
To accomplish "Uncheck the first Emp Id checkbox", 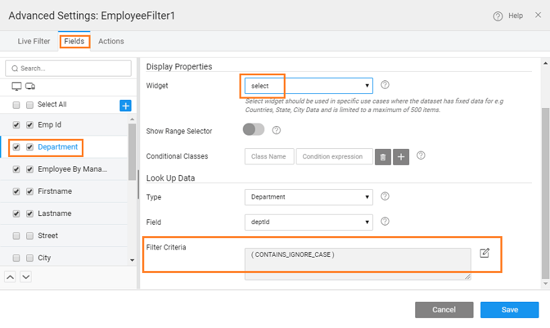I will coord(16,125).
